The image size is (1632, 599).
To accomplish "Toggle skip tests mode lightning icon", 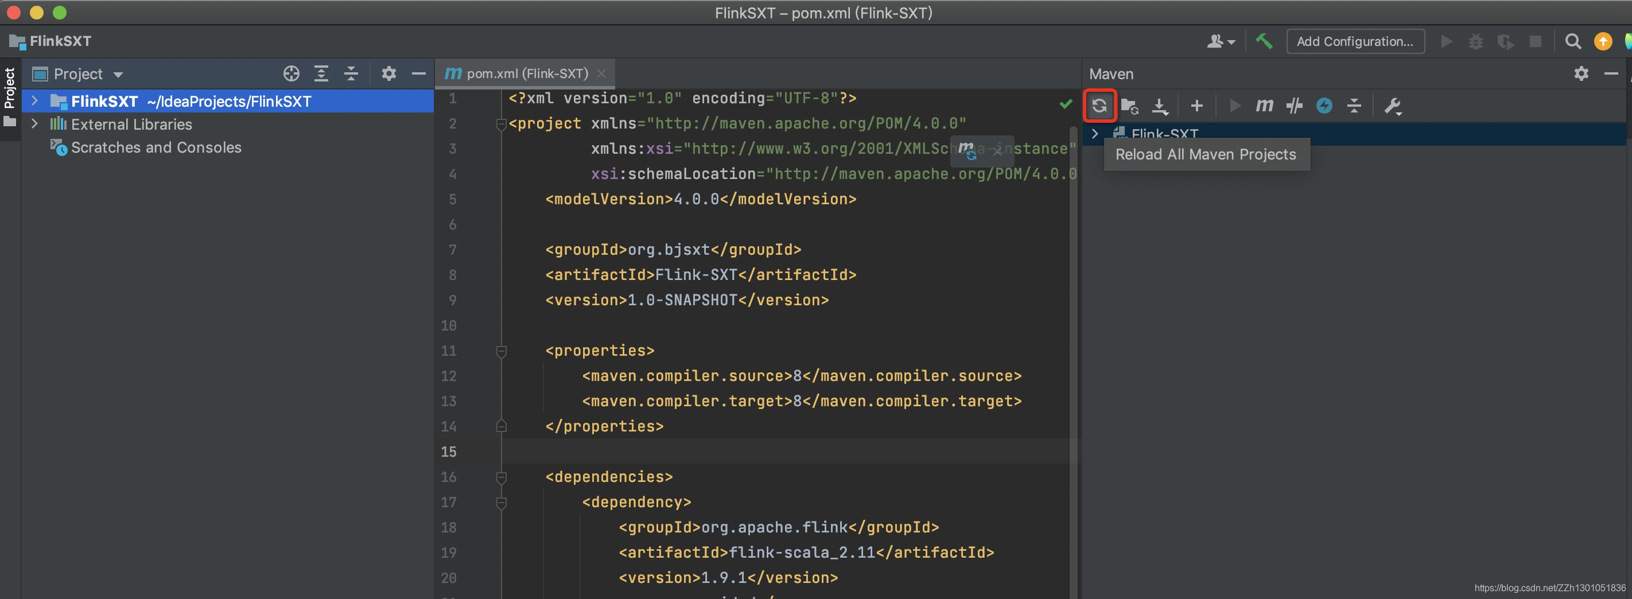I will (x=1324, y=106).
